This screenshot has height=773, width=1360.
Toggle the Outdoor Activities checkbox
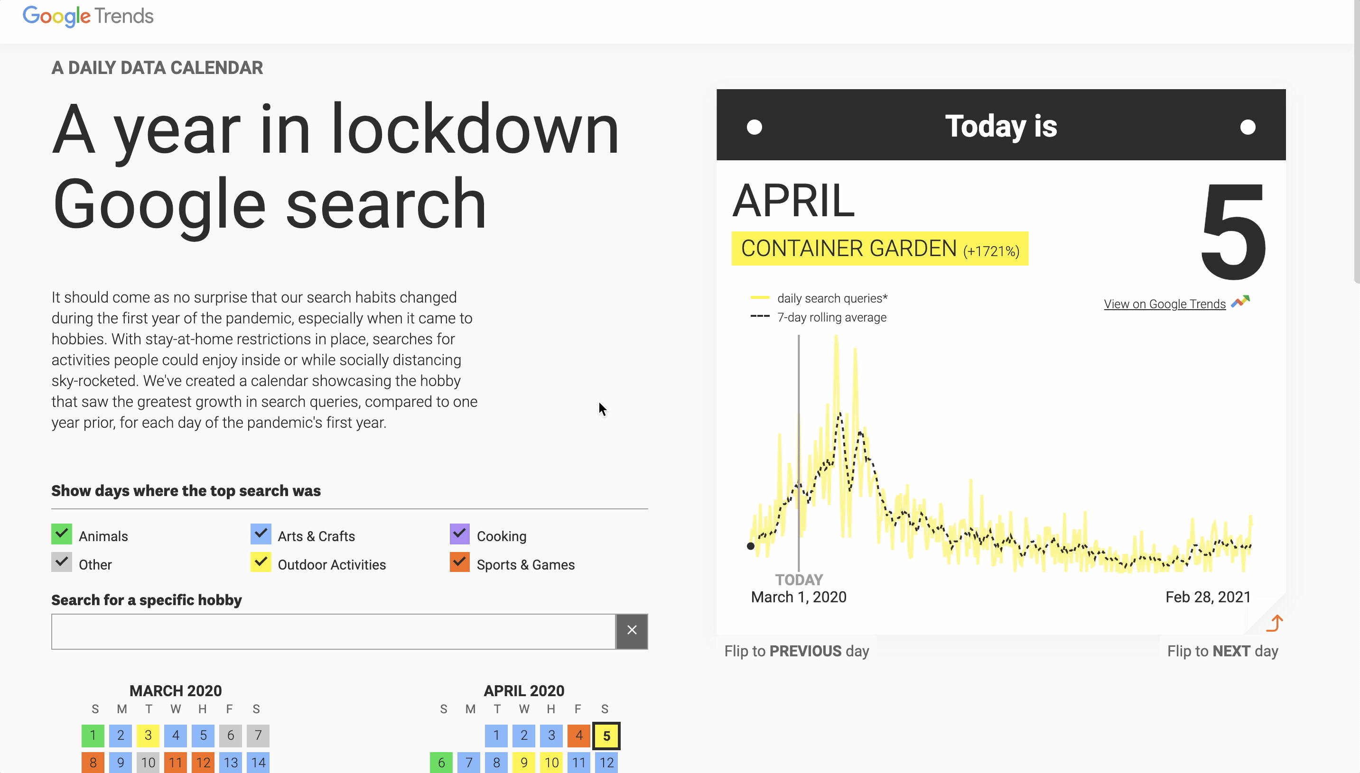point(261,562)
